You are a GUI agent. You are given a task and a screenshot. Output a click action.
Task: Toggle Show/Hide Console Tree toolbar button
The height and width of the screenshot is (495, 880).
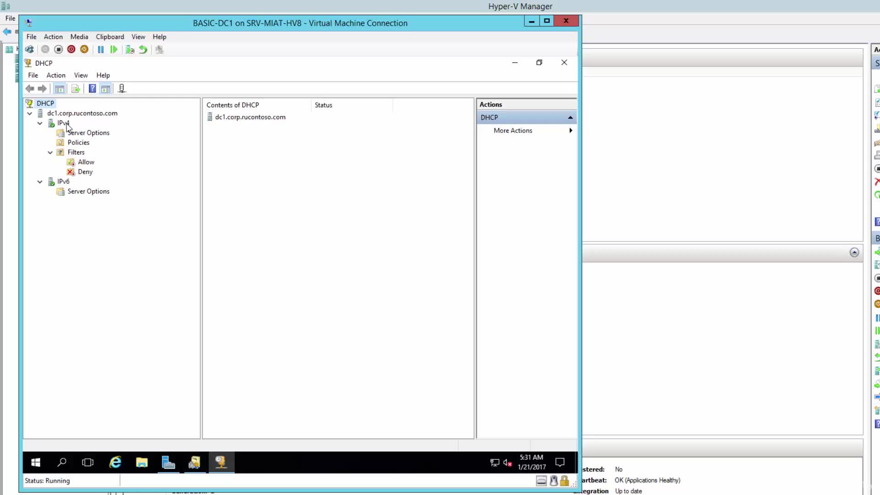pyautogui.click(x=60, y=88)
